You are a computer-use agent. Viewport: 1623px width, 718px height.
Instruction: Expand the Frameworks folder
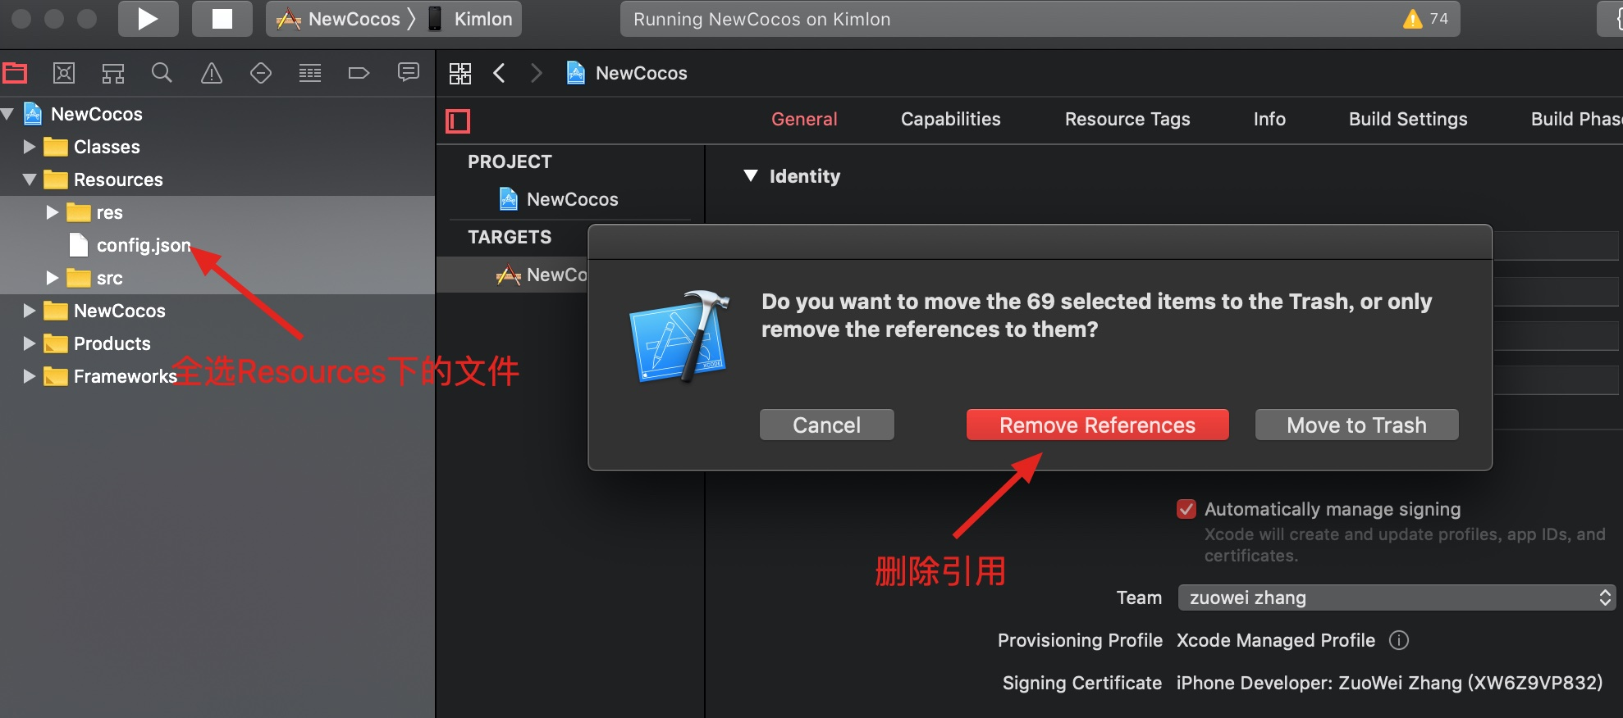[29, 376]
